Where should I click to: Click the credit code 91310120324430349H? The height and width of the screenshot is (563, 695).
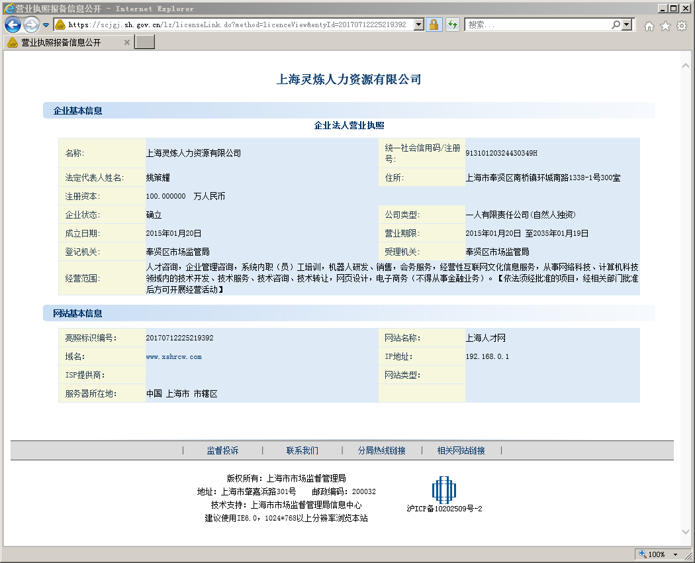pyautogui.click(x=501, y=153)
